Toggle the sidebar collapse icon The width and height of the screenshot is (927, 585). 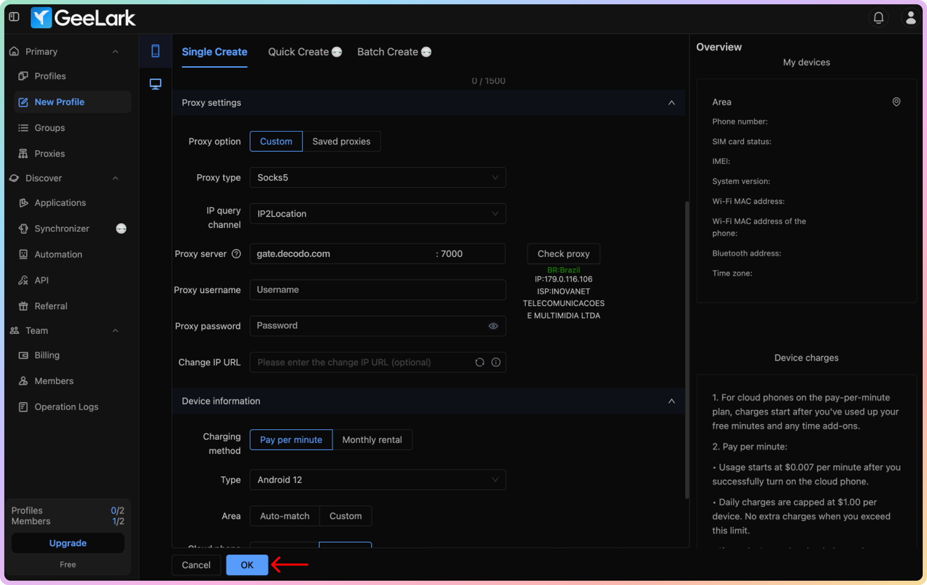coord(14,17)
